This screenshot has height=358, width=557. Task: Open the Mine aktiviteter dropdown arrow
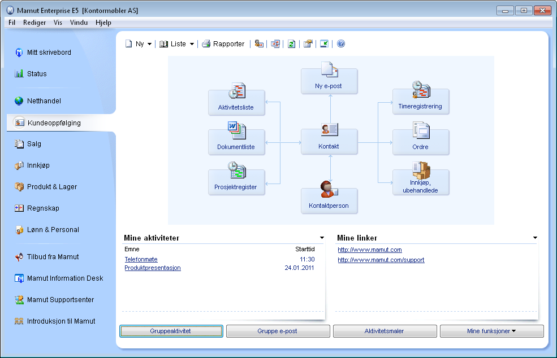[x=322, y=238]
